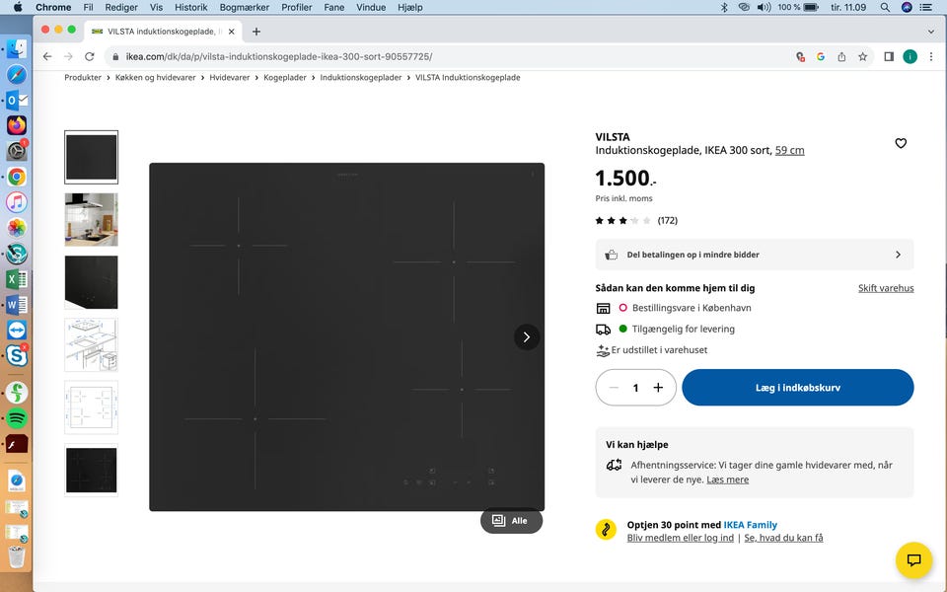Select the last dark hob thumbnail
The image size is (947, 592).
coord(91,470)
